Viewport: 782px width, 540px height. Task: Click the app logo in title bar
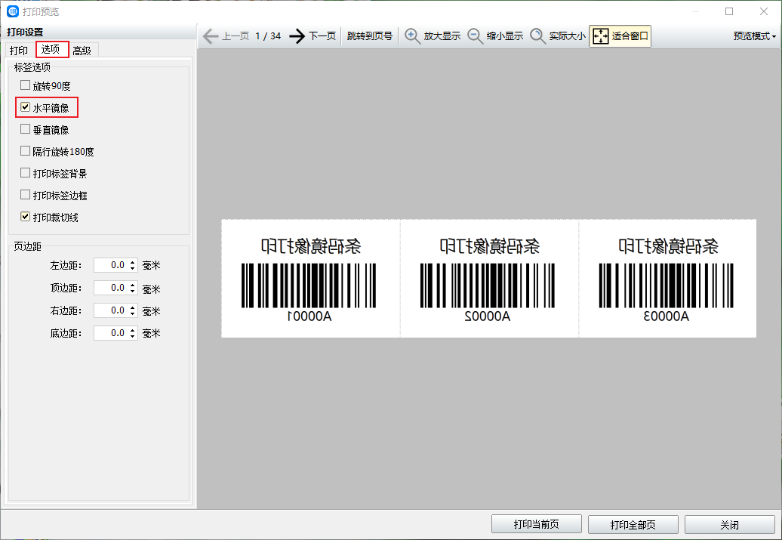[13, 11]
